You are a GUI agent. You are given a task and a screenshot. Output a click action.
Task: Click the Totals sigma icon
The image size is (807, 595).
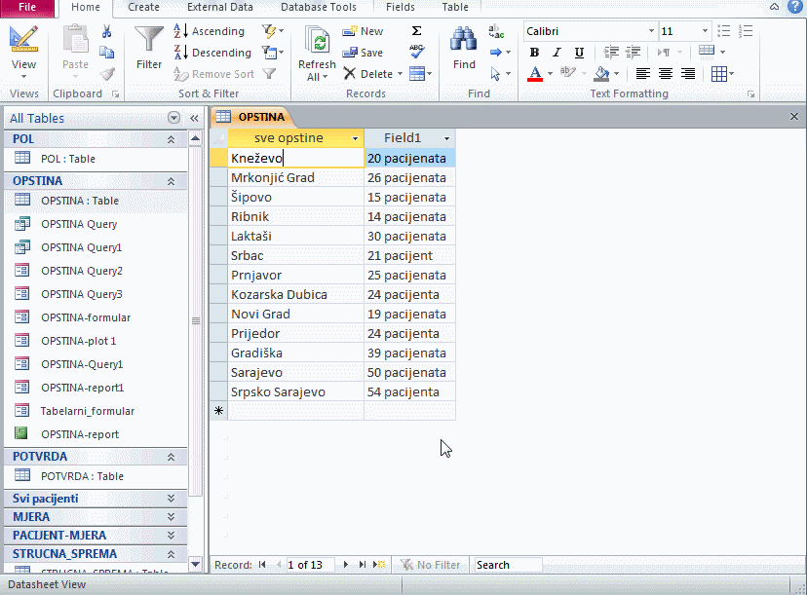(417, 31)
